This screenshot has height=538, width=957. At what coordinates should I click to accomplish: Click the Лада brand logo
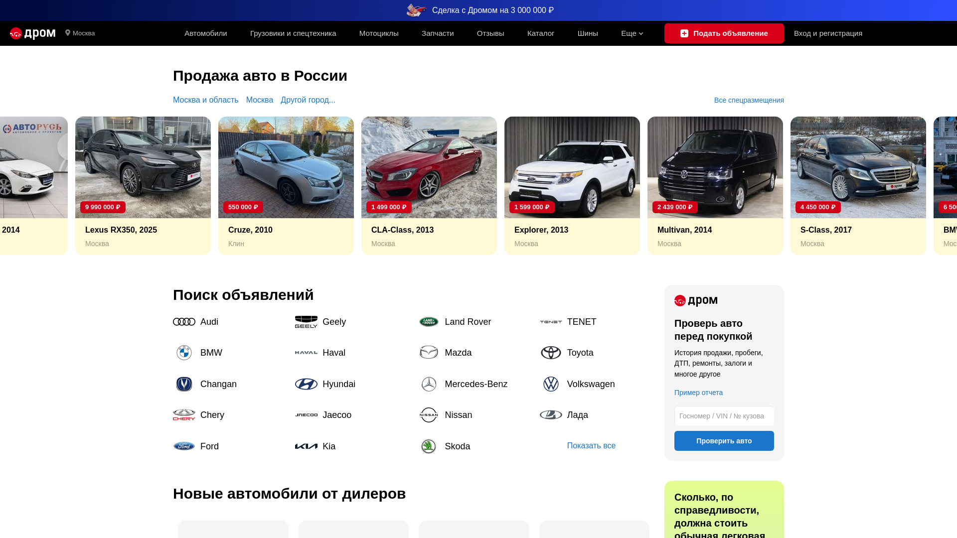(x=551, y=415)
